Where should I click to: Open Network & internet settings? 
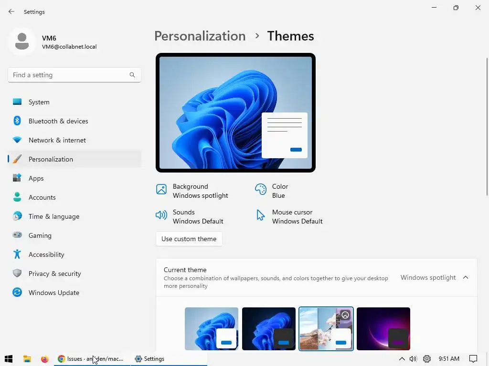tap(74, 140)
